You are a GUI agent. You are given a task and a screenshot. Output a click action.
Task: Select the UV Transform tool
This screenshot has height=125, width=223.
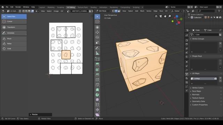[14, 27]
